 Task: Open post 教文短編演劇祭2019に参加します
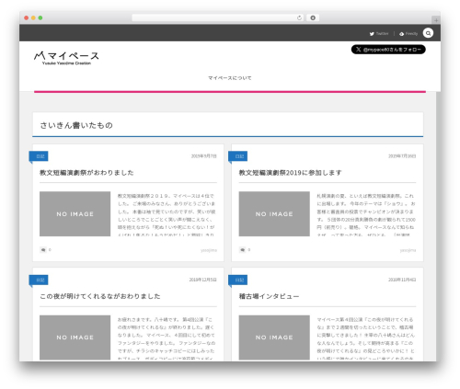(290, 173)
